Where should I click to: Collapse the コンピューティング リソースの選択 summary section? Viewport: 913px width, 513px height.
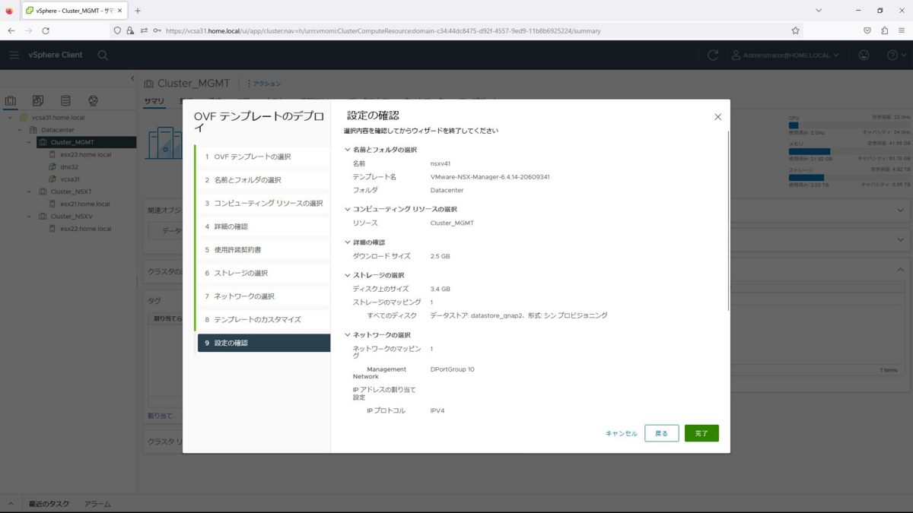[348, 209]
